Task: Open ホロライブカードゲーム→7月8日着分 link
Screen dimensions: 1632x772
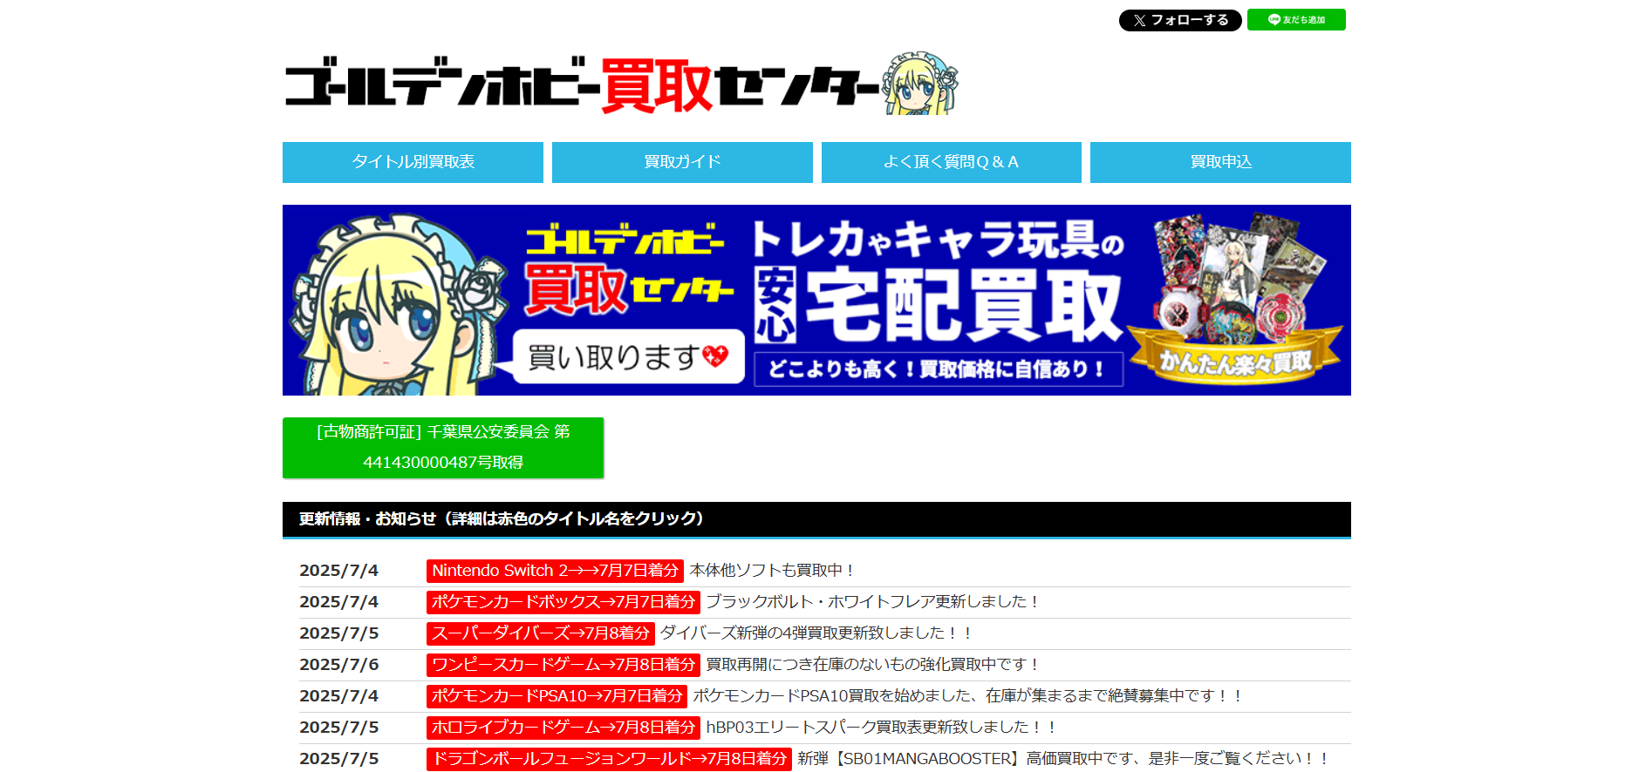Action: 563,728
